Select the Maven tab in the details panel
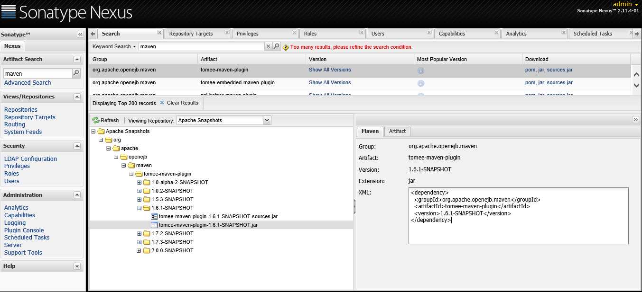 click(370, 131)
